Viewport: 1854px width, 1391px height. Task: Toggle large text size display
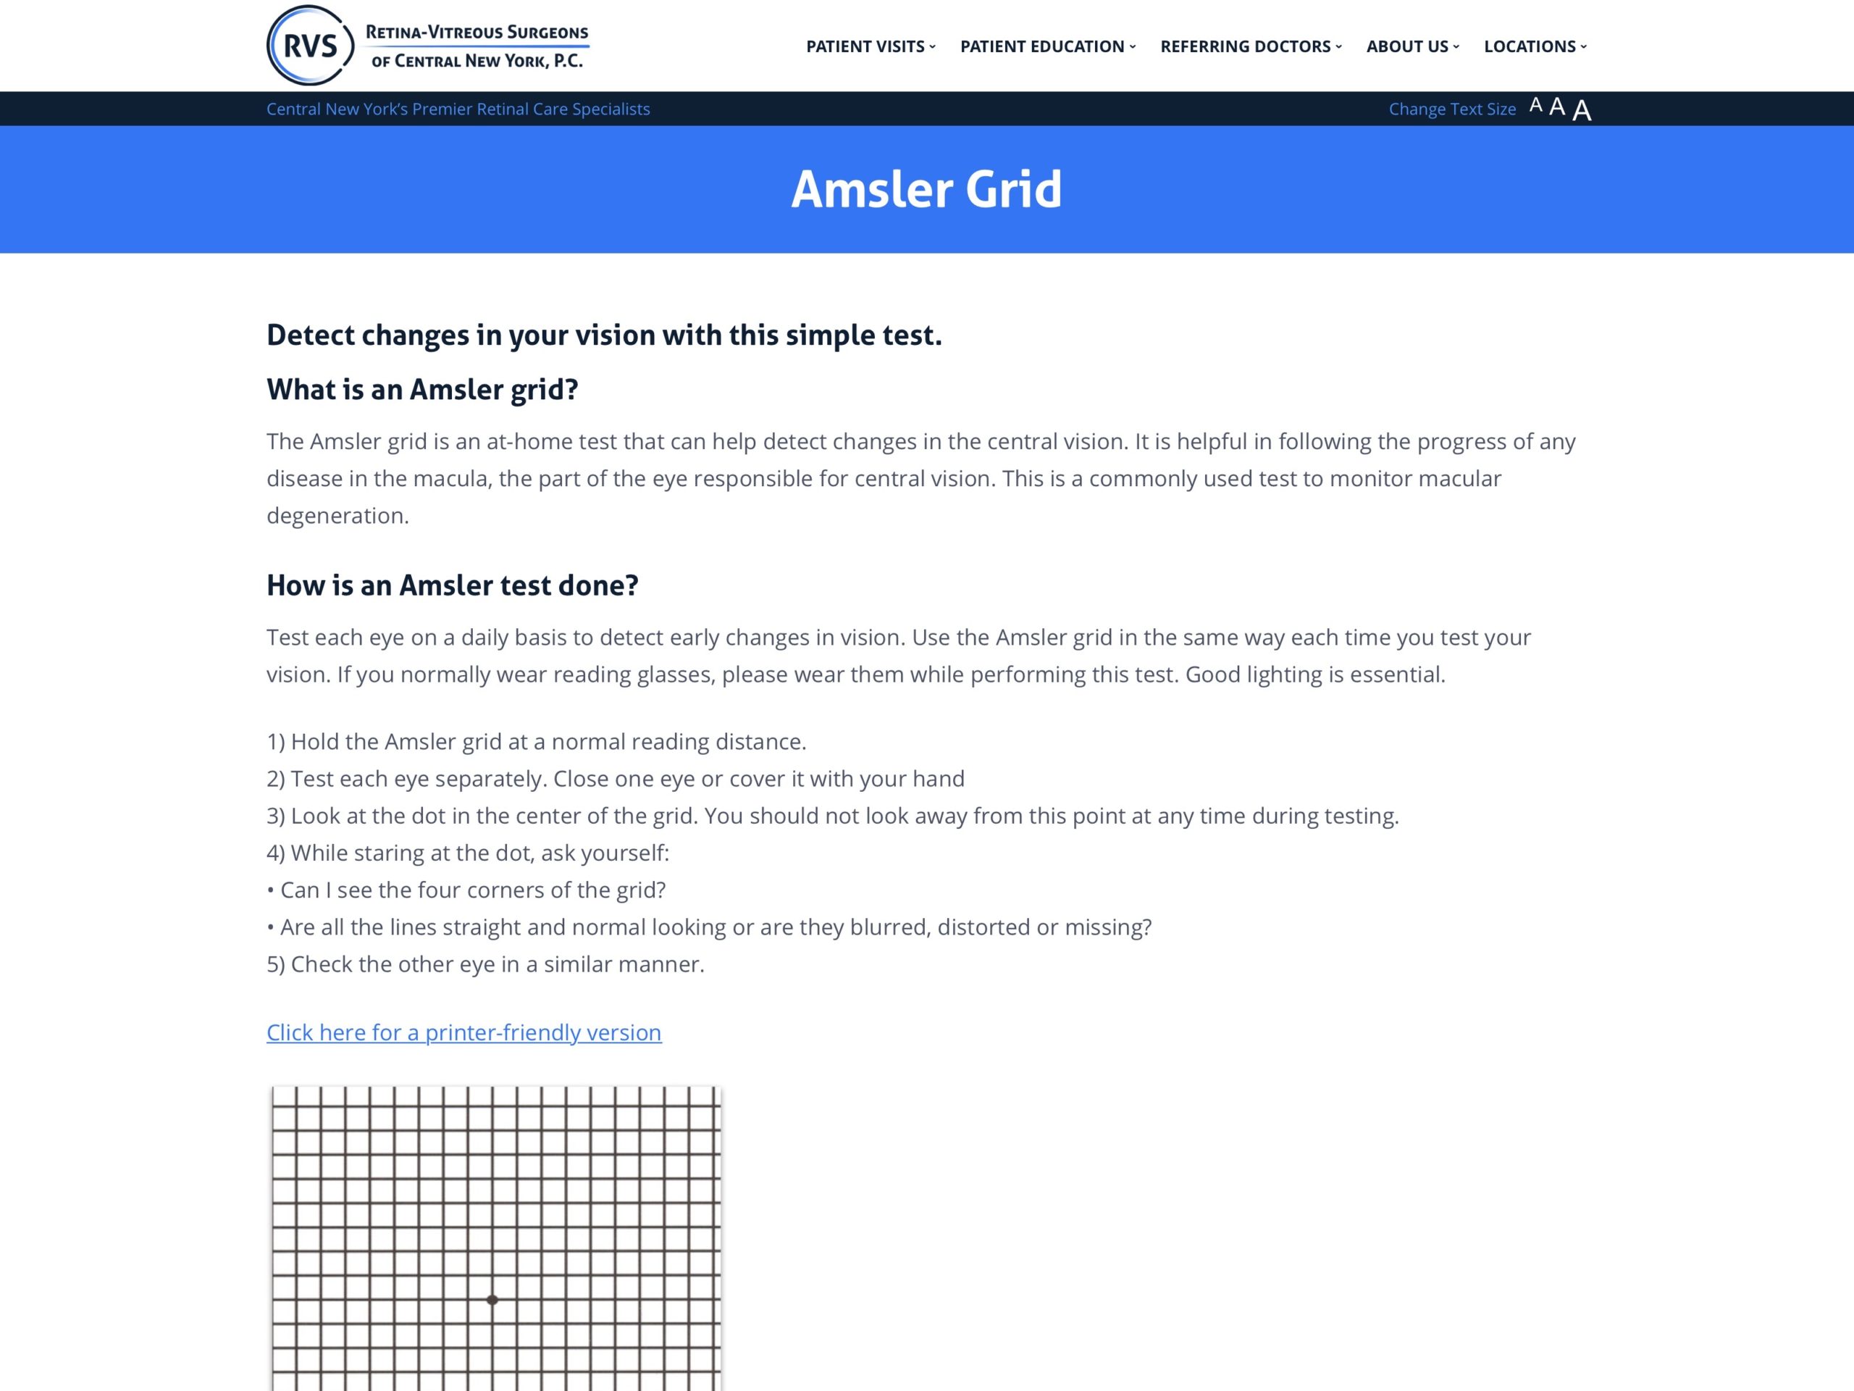click(x=1585, y=108)
